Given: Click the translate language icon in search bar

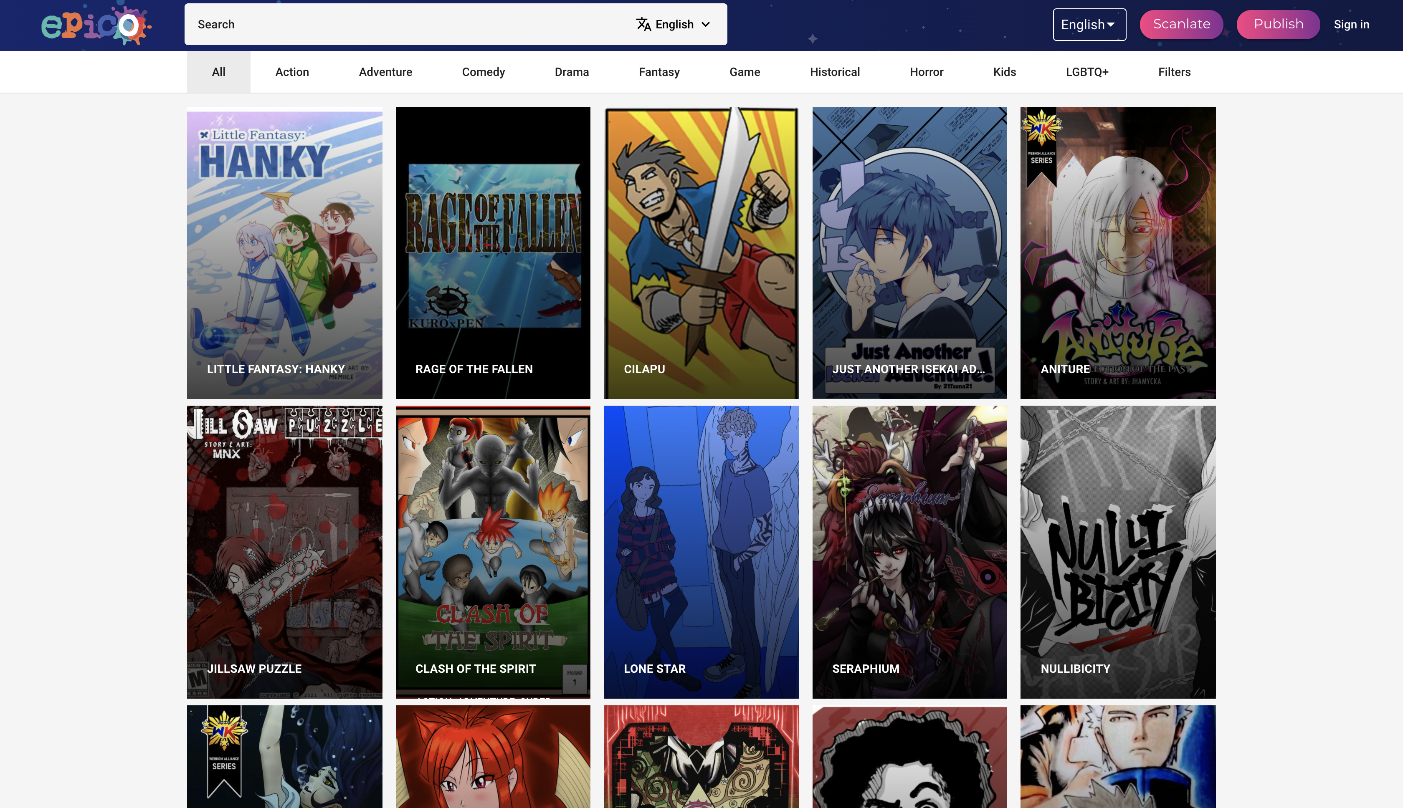Looking at the screenshot, I should (x=643, y=24).
